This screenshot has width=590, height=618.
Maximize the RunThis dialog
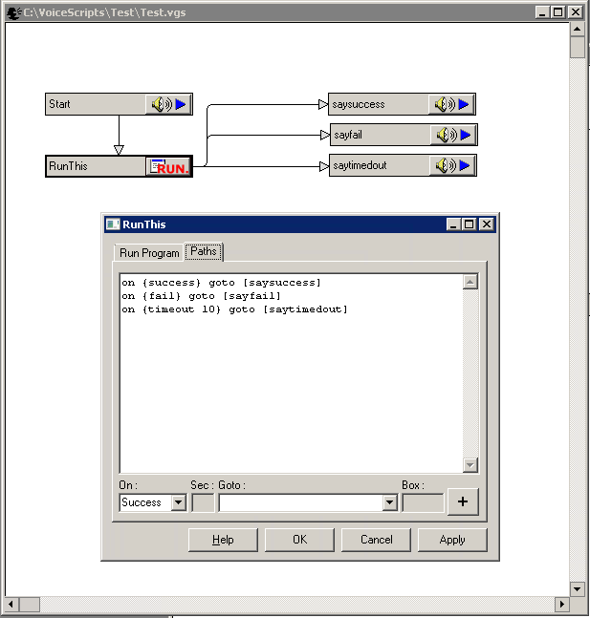[x=469, y=224]
